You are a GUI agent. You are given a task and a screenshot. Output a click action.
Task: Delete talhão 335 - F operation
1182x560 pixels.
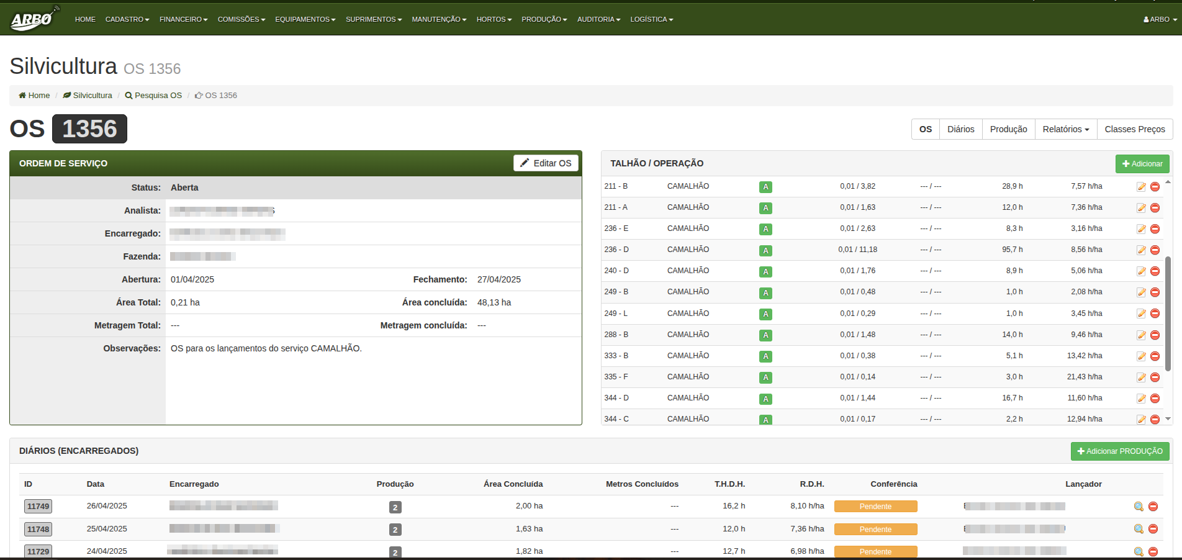[1155, 377]
